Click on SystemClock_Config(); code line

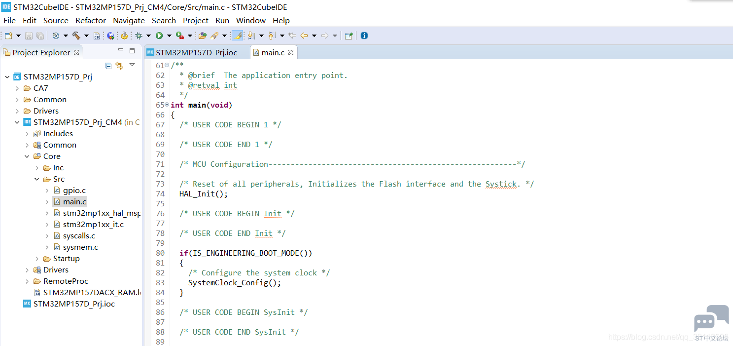tap(235, 283)
